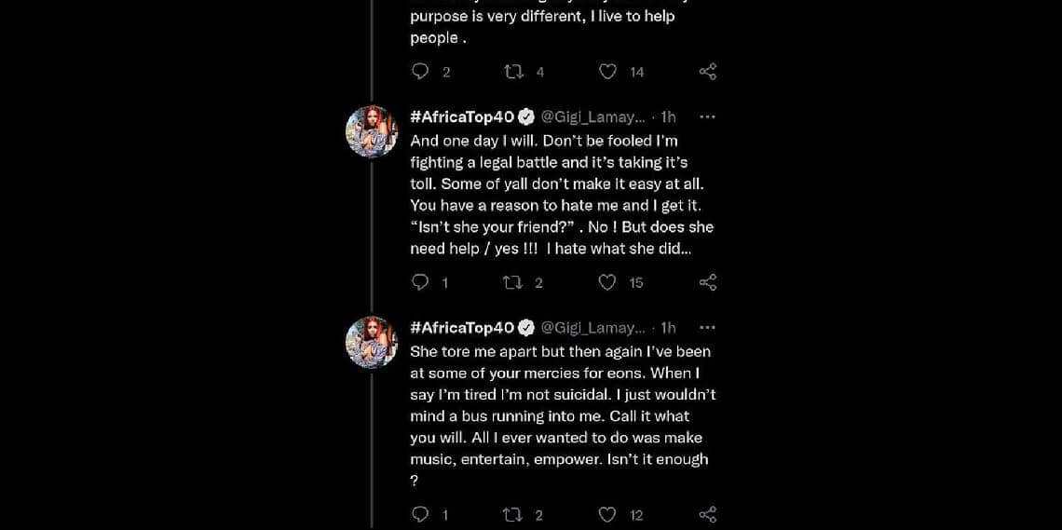Open more options on the "legal battle" tweet

pyautogui.click(x=707, y=117)
